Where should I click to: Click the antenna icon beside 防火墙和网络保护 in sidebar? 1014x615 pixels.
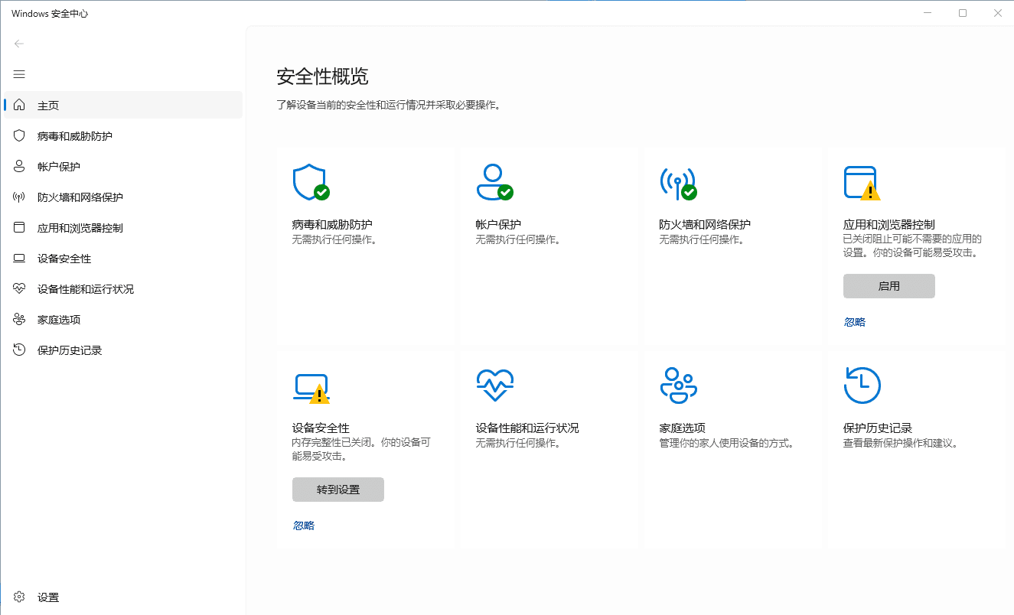[x=19, y=197]
